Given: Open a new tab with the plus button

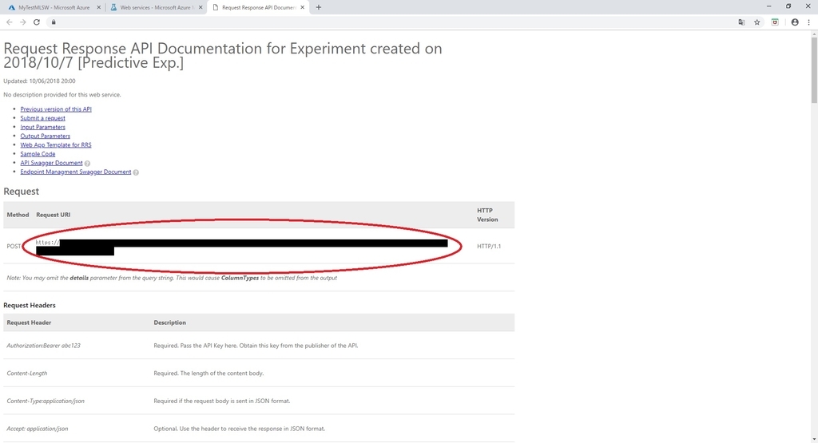Looking at the screenshot, I should click(318, 7).
